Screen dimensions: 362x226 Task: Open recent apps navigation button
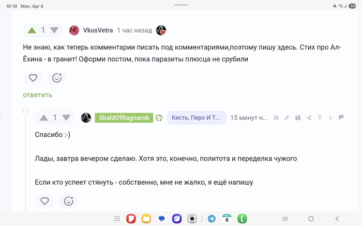(x=285, y=219)
